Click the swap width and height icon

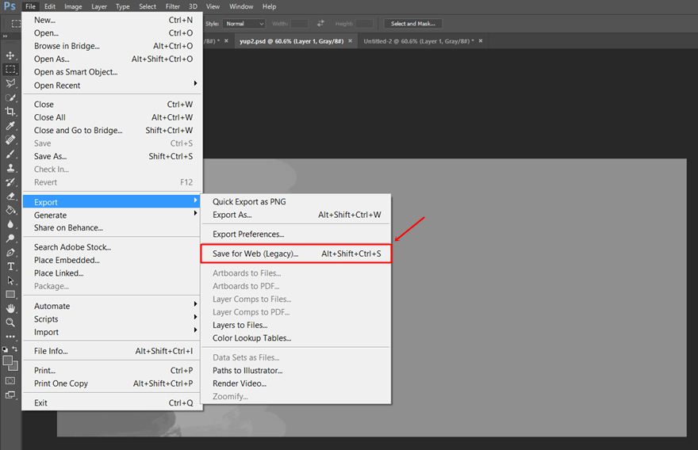coord(320,24)
